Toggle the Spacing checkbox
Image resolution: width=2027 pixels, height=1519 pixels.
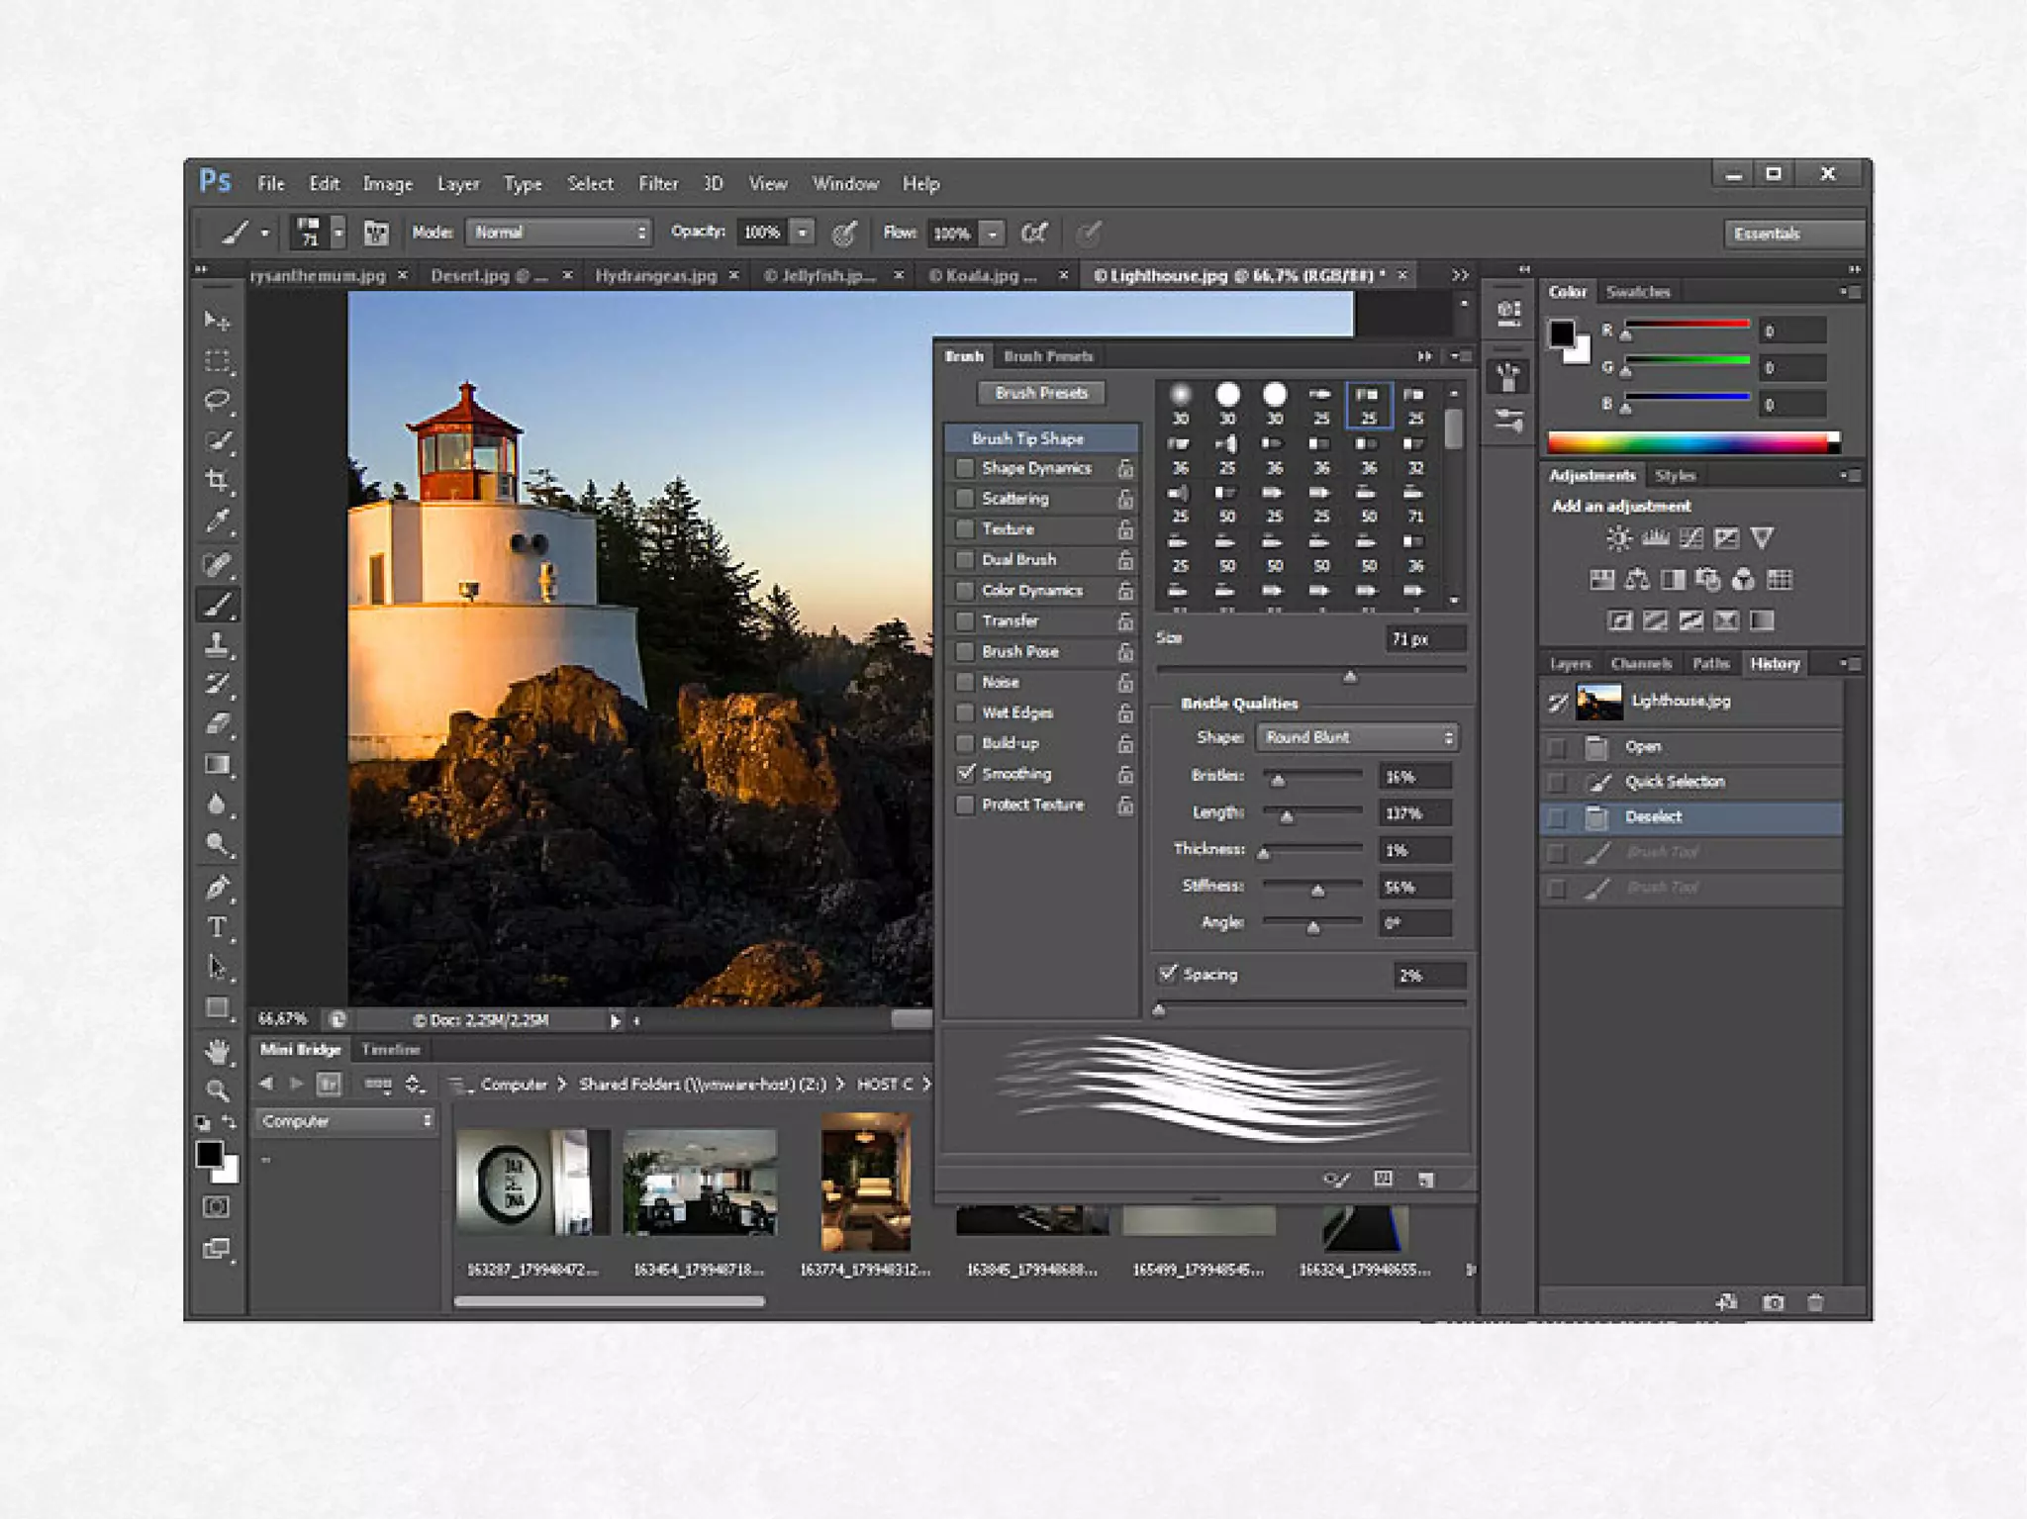1168,974
